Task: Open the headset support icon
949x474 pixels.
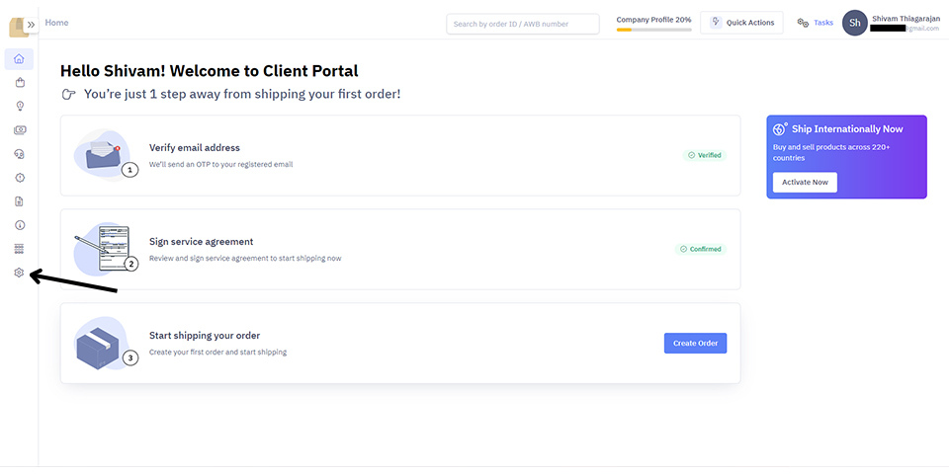Action: pos(19,154)
